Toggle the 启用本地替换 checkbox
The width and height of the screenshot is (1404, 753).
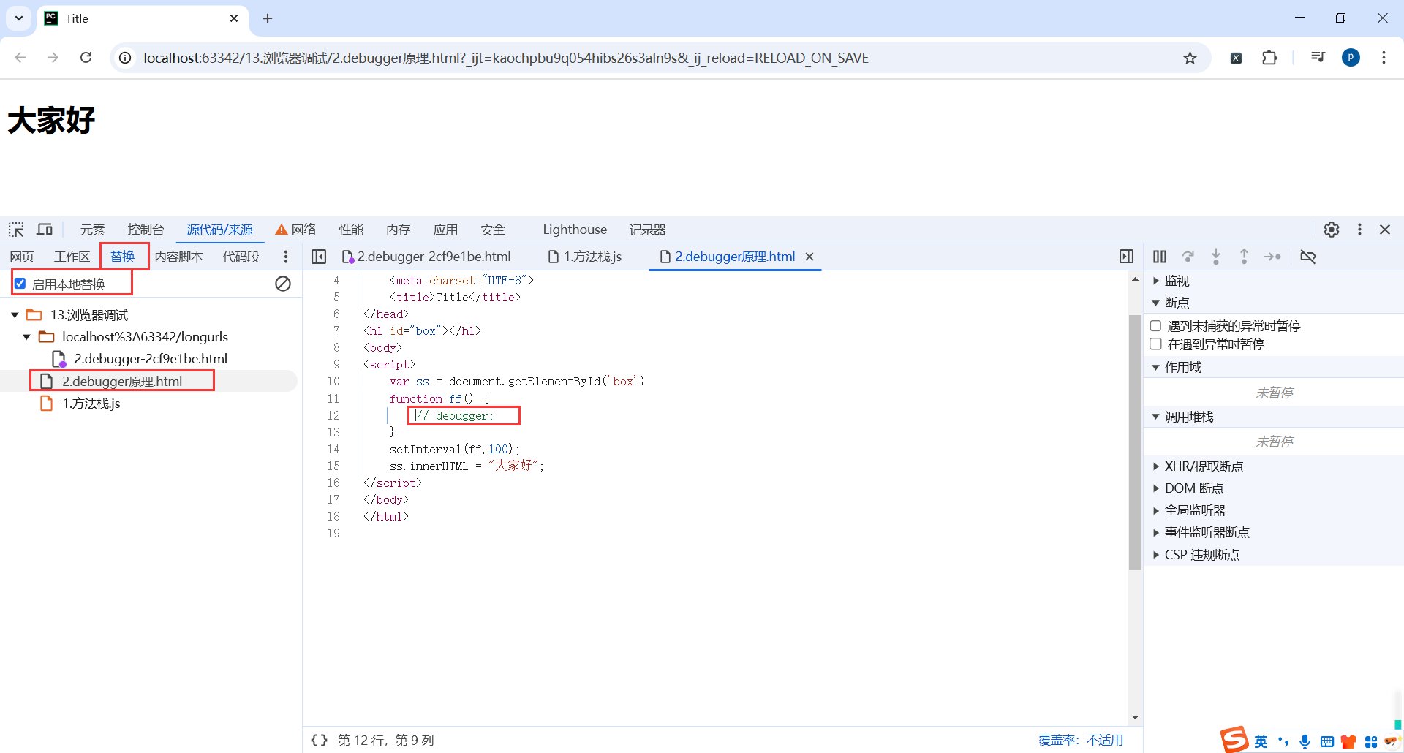(x=20, y=284)
